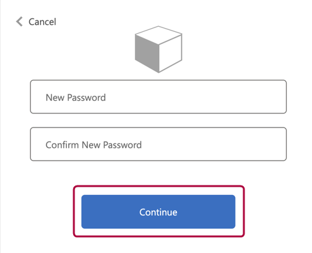The image size is (312, 253).
Task: Click the right edge of the Continue button
Action: point(232,212)
